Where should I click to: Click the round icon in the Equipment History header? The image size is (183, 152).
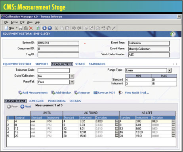pos(173,34)
